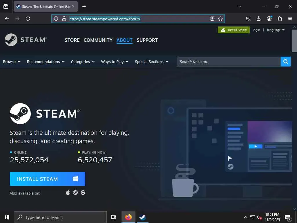The width and height of the screenshot is (297, 223).
Task: Expand the Special Sections dropdown
Action: pyautogui.click(x=151, y=62)
